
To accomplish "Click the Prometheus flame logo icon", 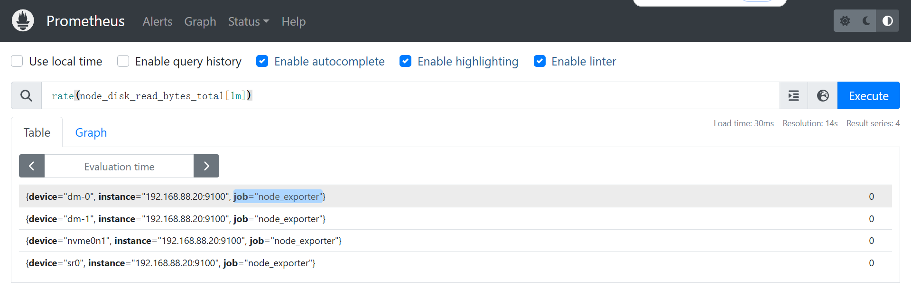I will click(x=23, y=21).
